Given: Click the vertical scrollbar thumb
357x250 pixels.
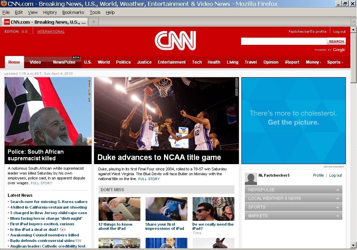Looking at the screenshot, I should 354,58.
